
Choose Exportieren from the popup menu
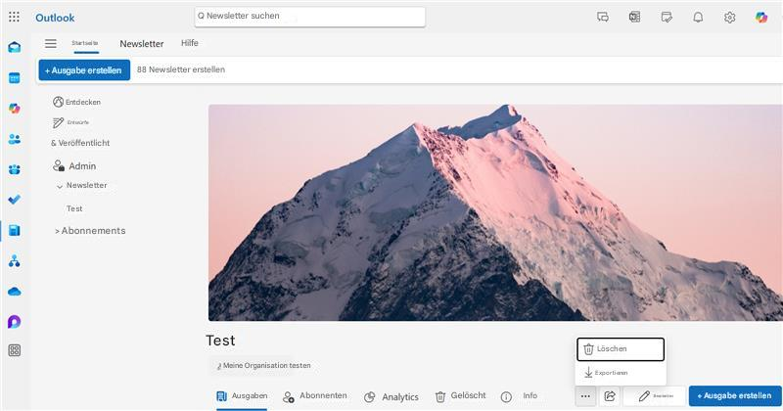621,373
